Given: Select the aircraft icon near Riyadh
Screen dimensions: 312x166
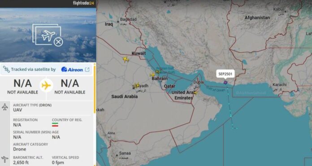Looking at the screenshot, I should (x=137, y=86).
